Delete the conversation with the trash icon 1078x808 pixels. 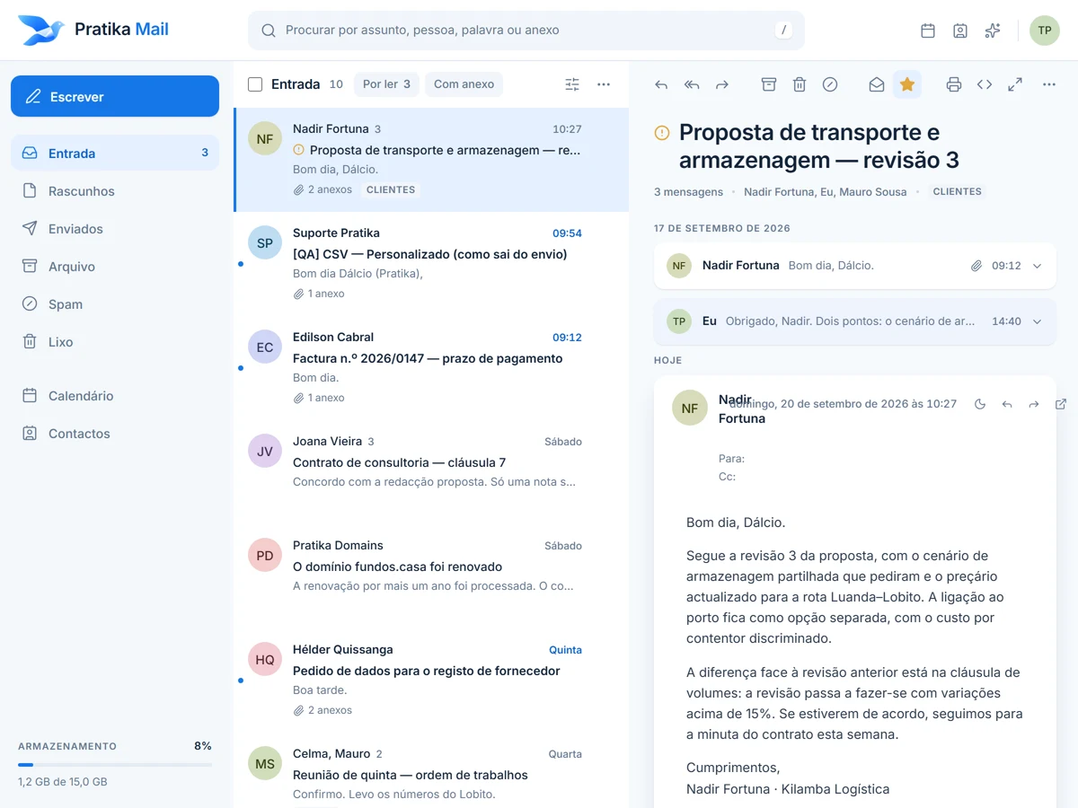pos(800,84)
